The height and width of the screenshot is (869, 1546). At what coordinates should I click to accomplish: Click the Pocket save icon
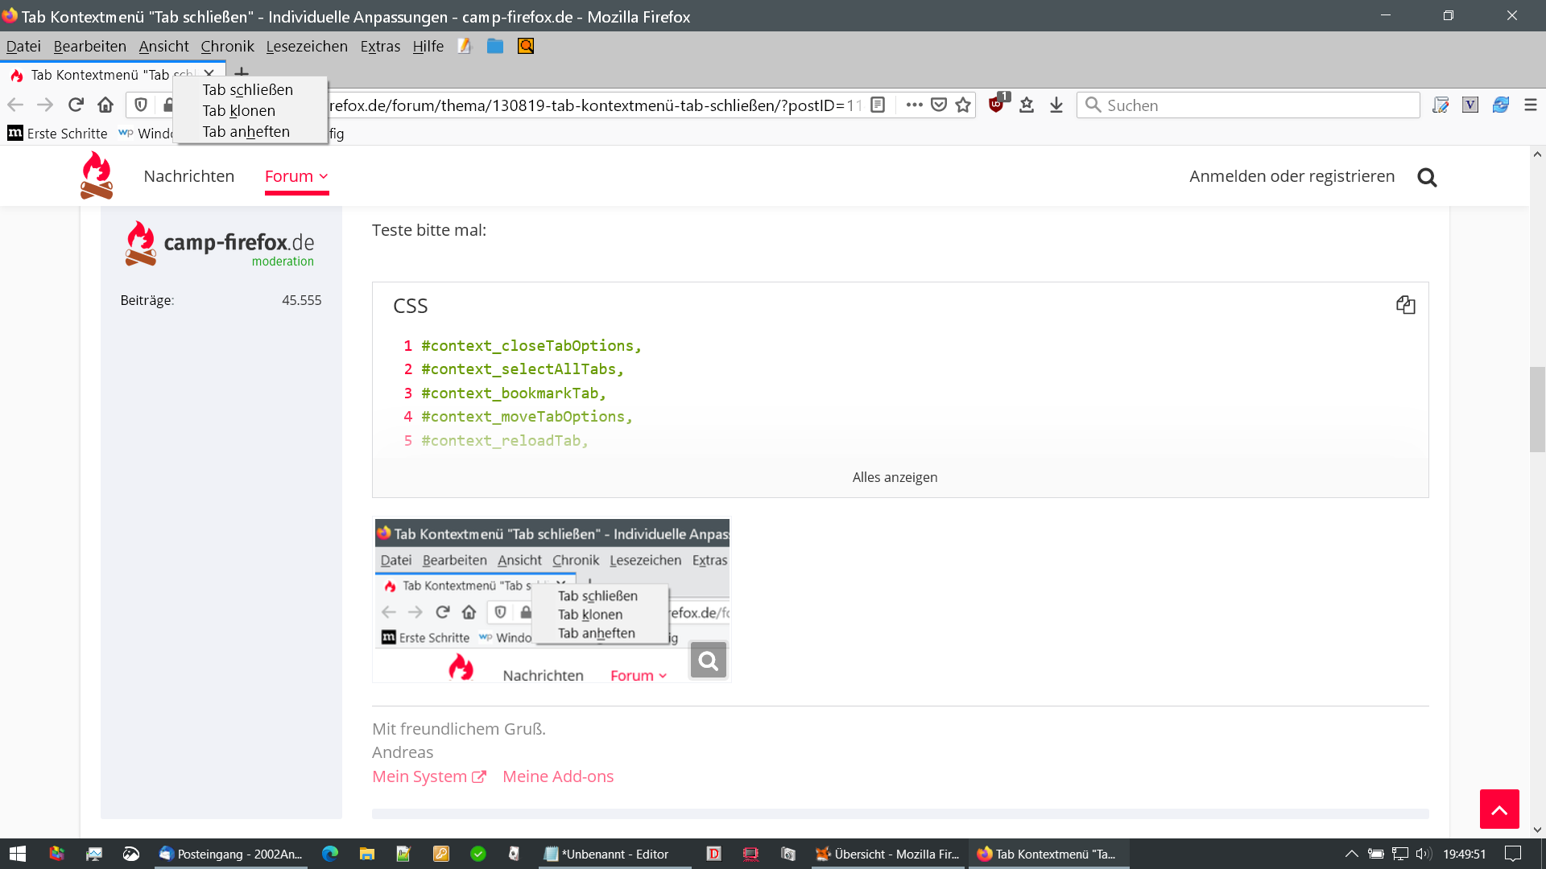point(939,105)
